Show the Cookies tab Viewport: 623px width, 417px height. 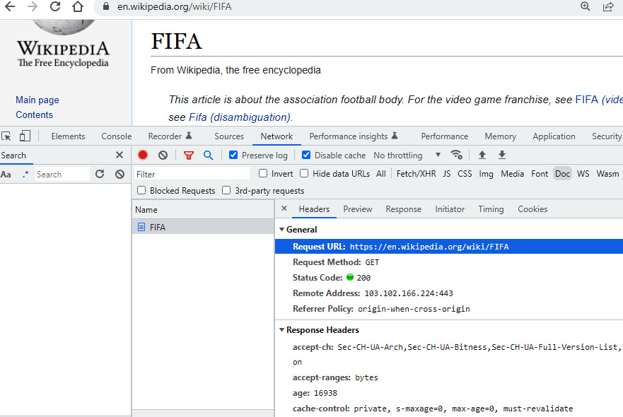(x=532, y=209)
